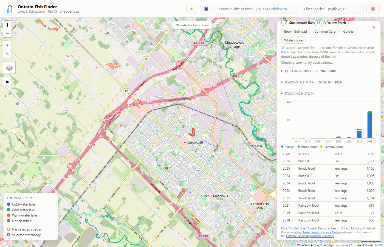Click the '79 waterbodies in view' badge
The height and width of the screenshot is (247, 384).
[192, 25]
